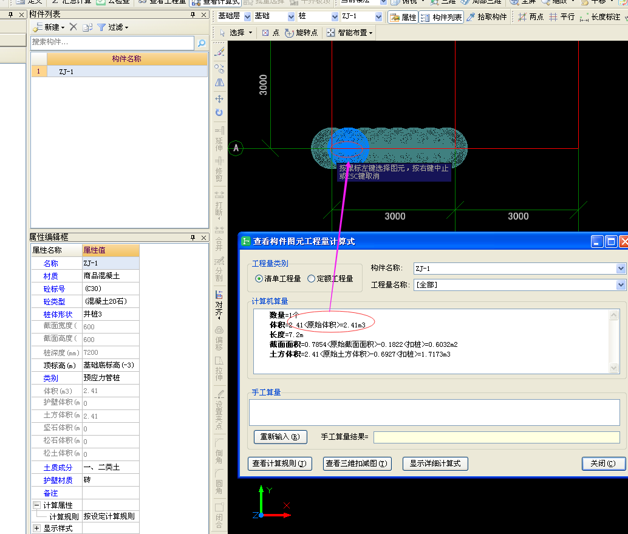Click into the 手工算量 text area
The image size is (628, 534).
[434, 412]
